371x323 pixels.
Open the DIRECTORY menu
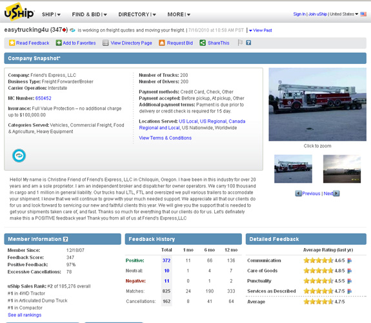(x=137, y=14)
